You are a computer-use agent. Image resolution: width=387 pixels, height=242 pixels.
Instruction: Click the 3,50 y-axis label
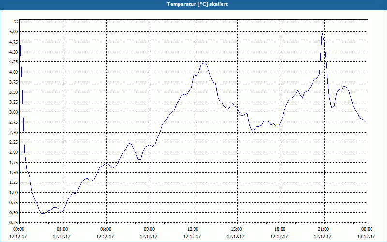pos(14,92)
